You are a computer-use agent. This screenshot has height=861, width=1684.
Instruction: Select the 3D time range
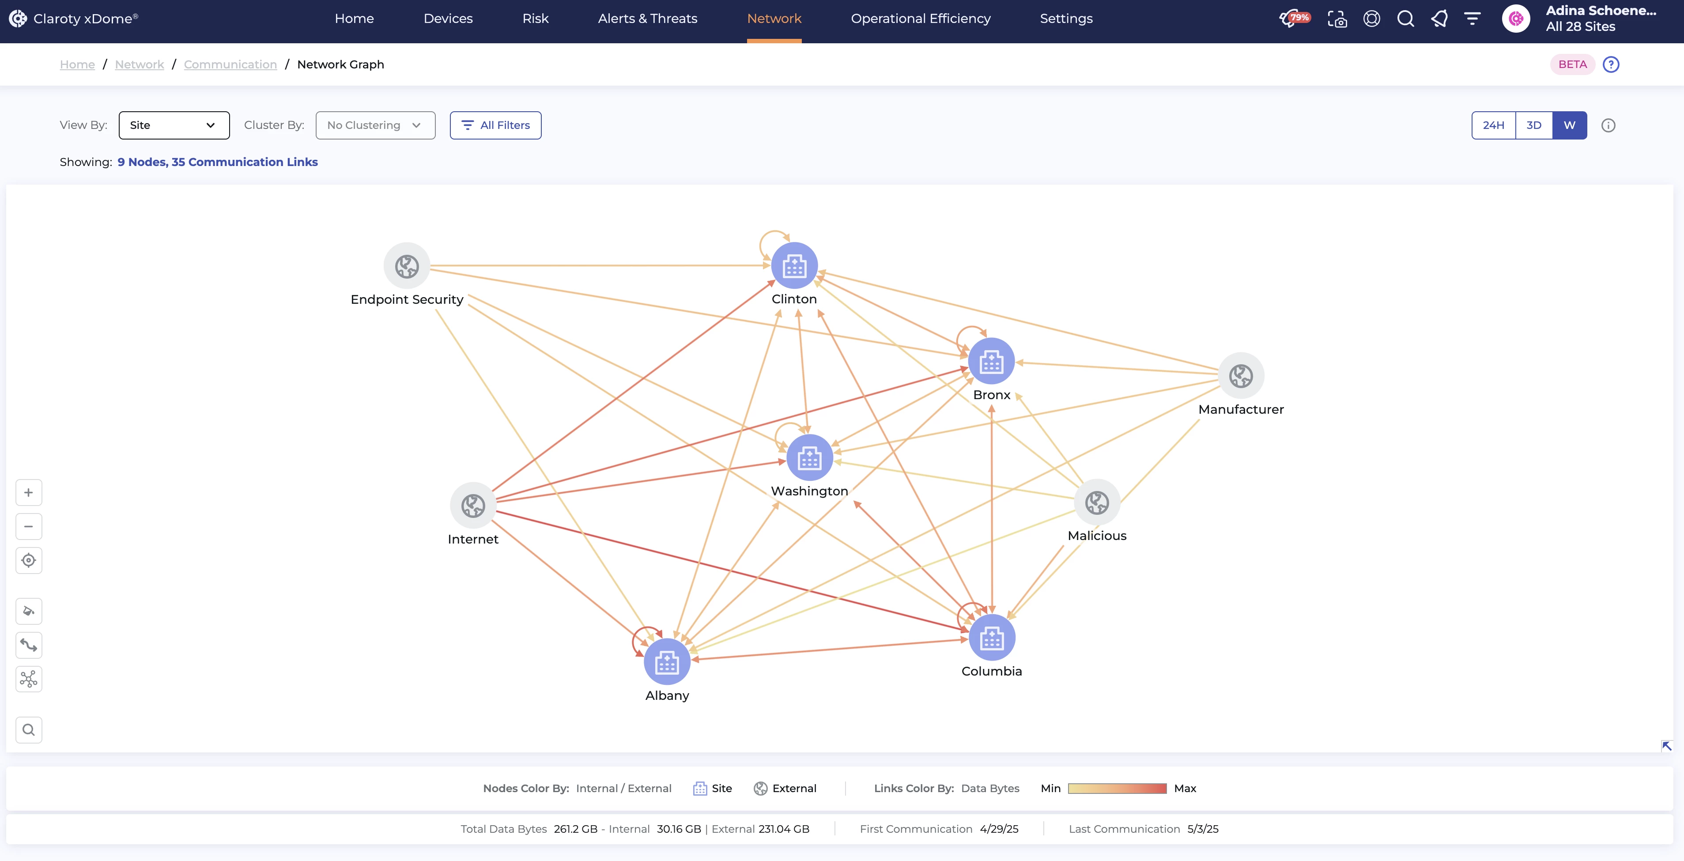[1533, 125]
